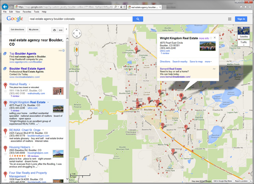
Task: Open Housing Helpers 68 reviews link
Action: [x=33, y=156]
